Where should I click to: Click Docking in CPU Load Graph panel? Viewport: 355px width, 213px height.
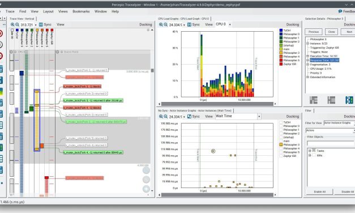tap(293, 24)
